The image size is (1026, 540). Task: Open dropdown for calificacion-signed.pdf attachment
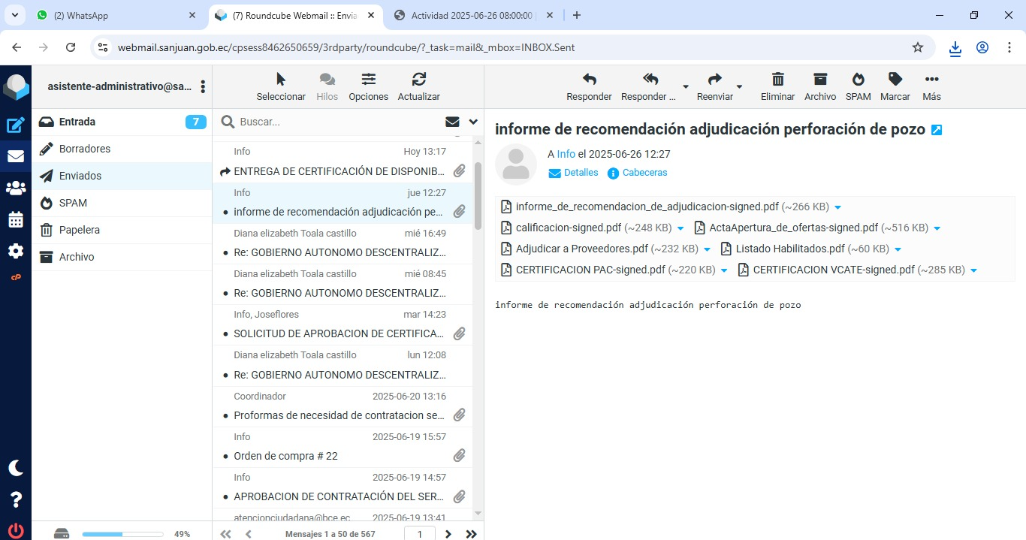click(680, 228)
